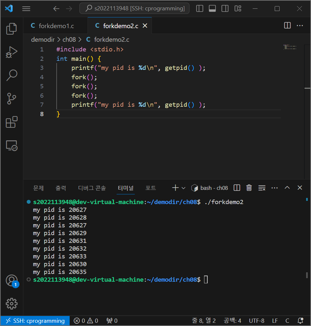Kill terminal with trash icon
The height and width of the screenshot is (326, 311).
click(249, 188)
